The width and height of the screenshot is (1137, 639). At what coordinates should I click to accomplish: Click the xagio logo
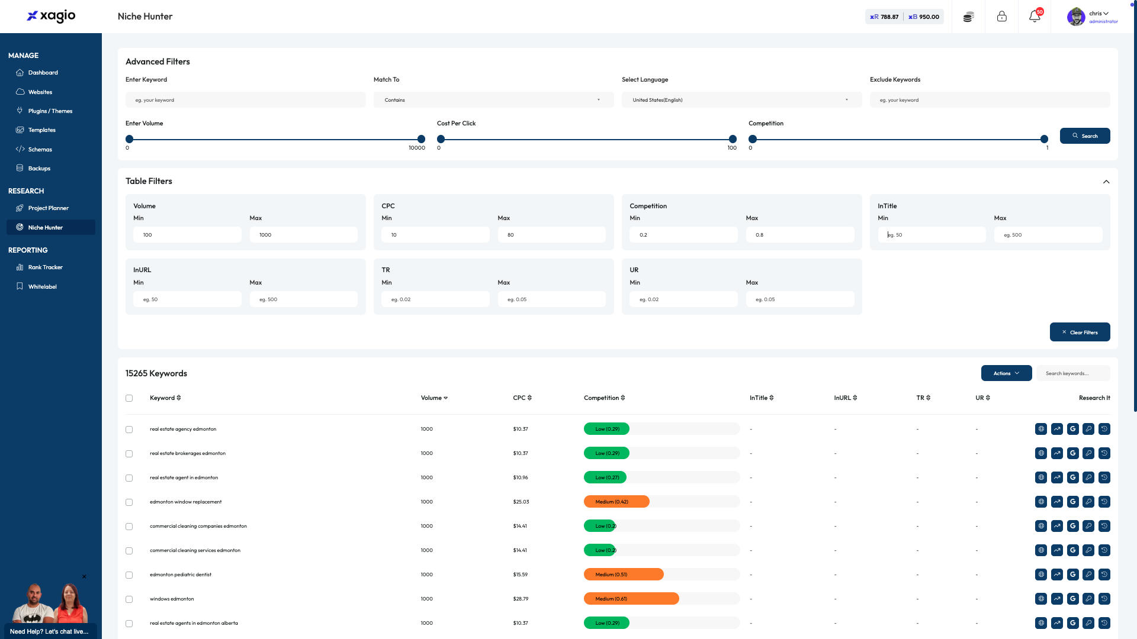[x=51, y=16]
